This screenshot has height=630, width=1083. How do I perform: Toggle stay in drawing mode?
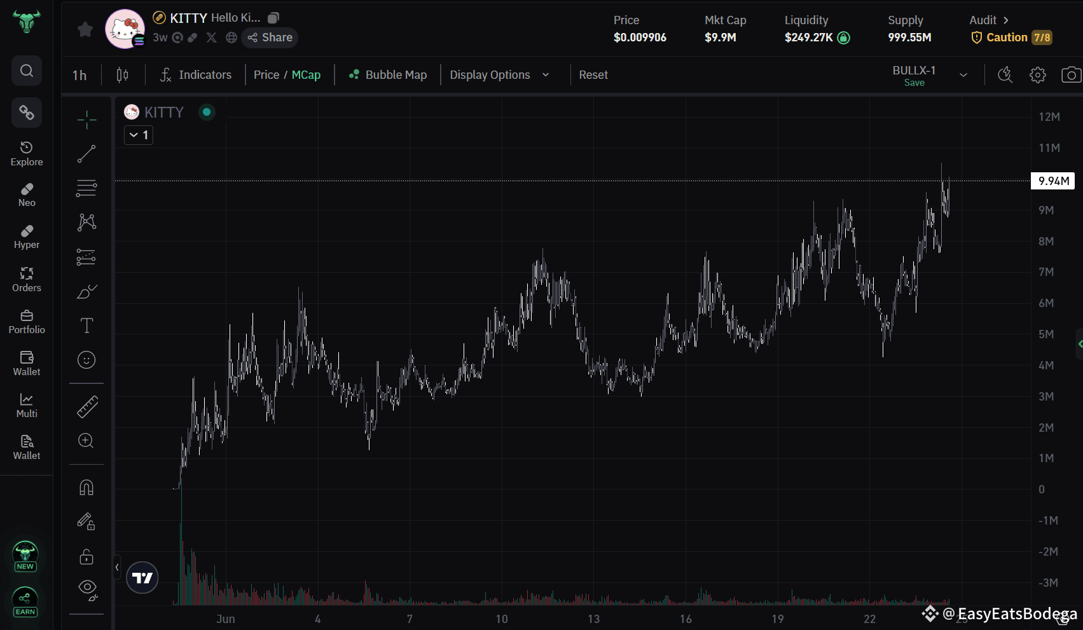[x=86, y=522]
